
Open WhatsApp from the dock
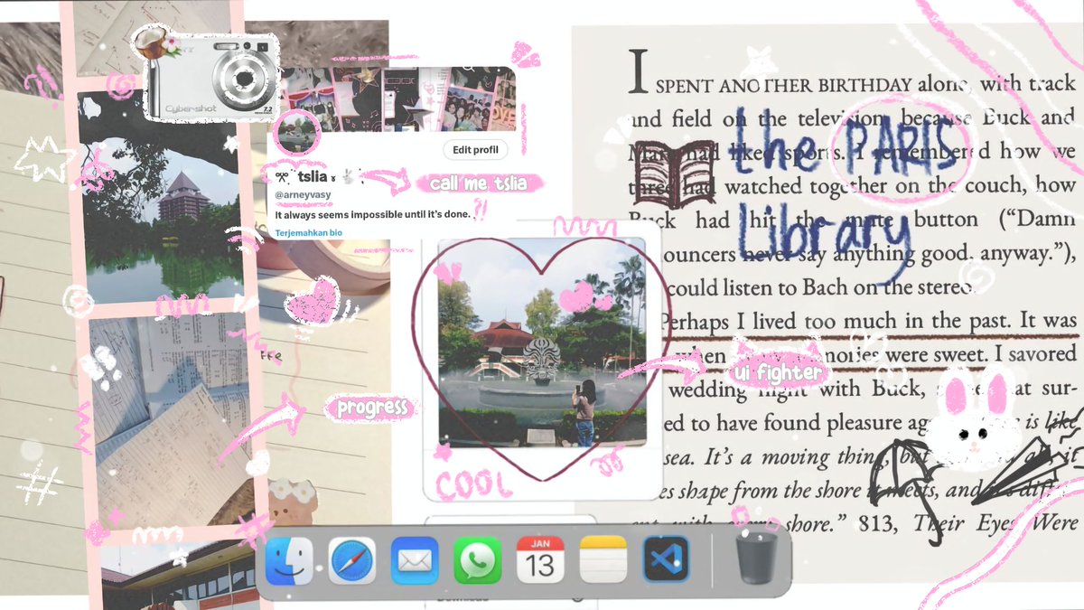click(477, 559)
